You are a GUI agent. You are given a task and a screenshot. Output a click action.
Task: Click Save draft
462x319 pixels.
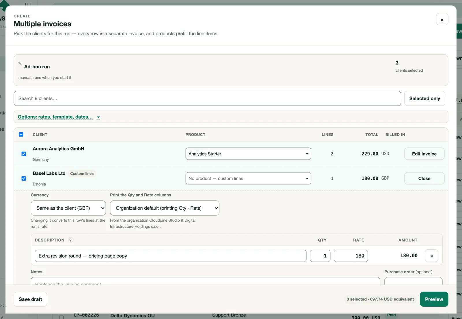pyautogui.click(x=30, y=299)
